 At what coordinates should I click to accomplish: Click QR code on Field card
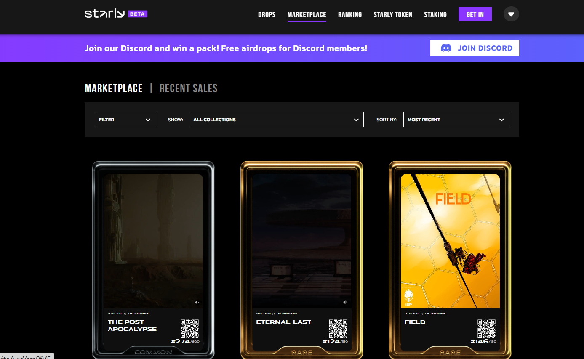coord(486,328)
